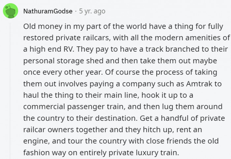
Task: Click the word 'destination' in the comment
Action: click(116, 118)
